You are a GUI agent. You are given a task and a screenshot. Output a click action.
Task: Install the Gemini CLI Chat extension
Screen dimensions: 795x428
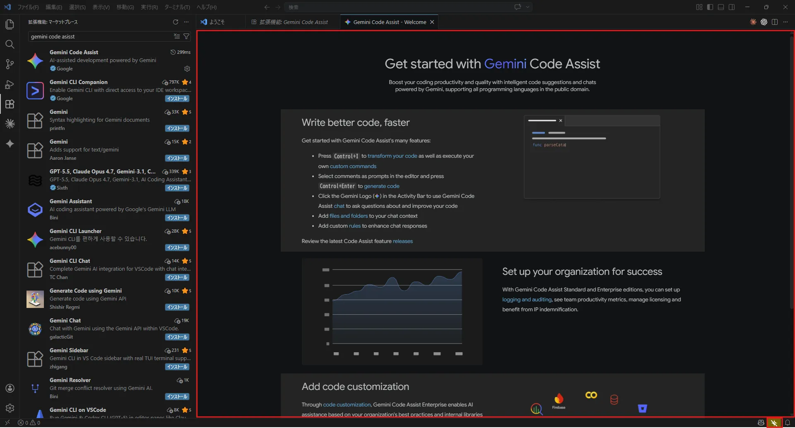[x=177, y=277]
